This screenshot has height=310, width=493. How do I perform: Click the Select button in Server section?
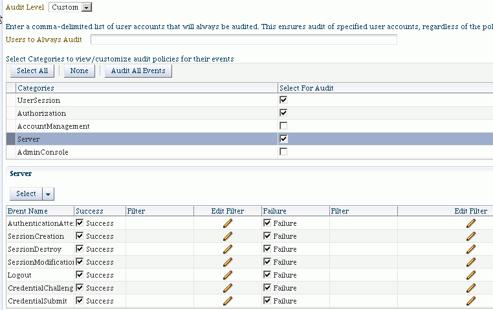pos(26,194)
